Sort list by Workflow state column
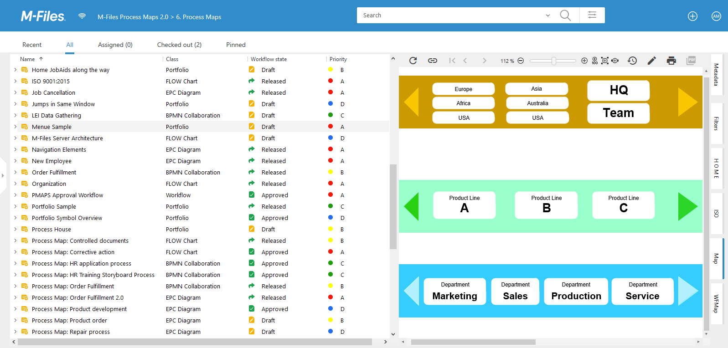The image size is (728, 348). [x=268, y=59]
